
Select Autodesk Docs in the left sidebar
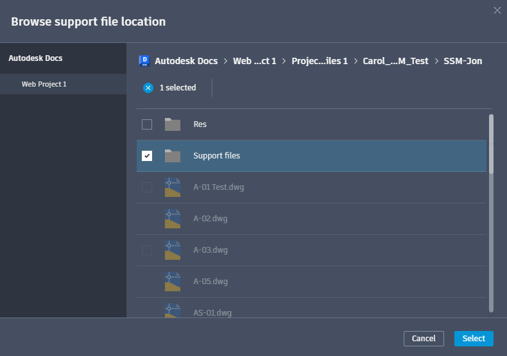35,58
